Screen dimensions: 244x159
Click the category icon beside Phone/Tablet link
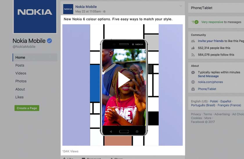(x=193, y=89)
